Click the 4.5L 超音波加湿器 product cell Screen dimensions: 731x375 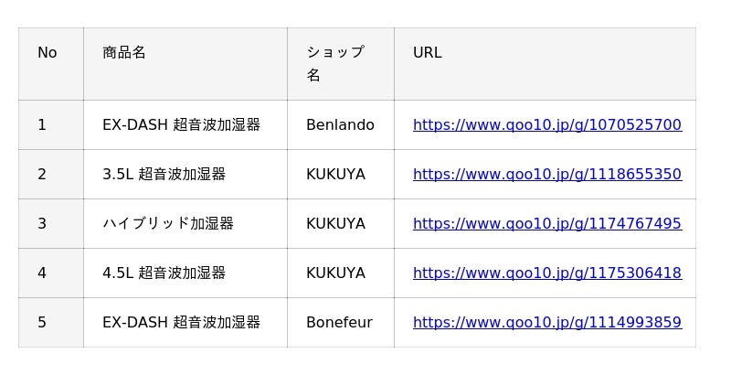164,273
